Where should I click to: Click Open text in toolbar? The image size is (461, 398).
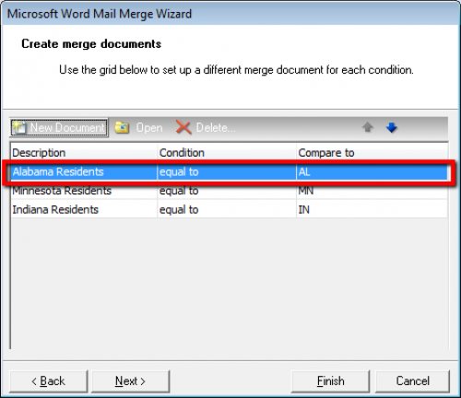pyautogui.click(x=149, y=128)
